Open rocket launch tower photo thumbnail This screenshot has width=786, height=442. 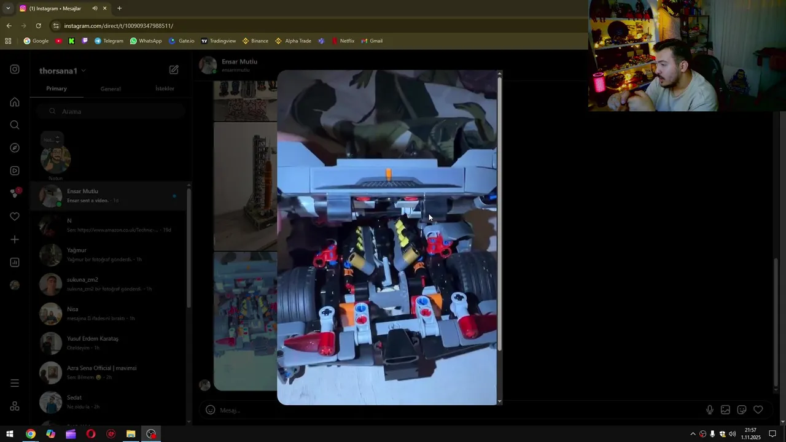coord(246,187)
